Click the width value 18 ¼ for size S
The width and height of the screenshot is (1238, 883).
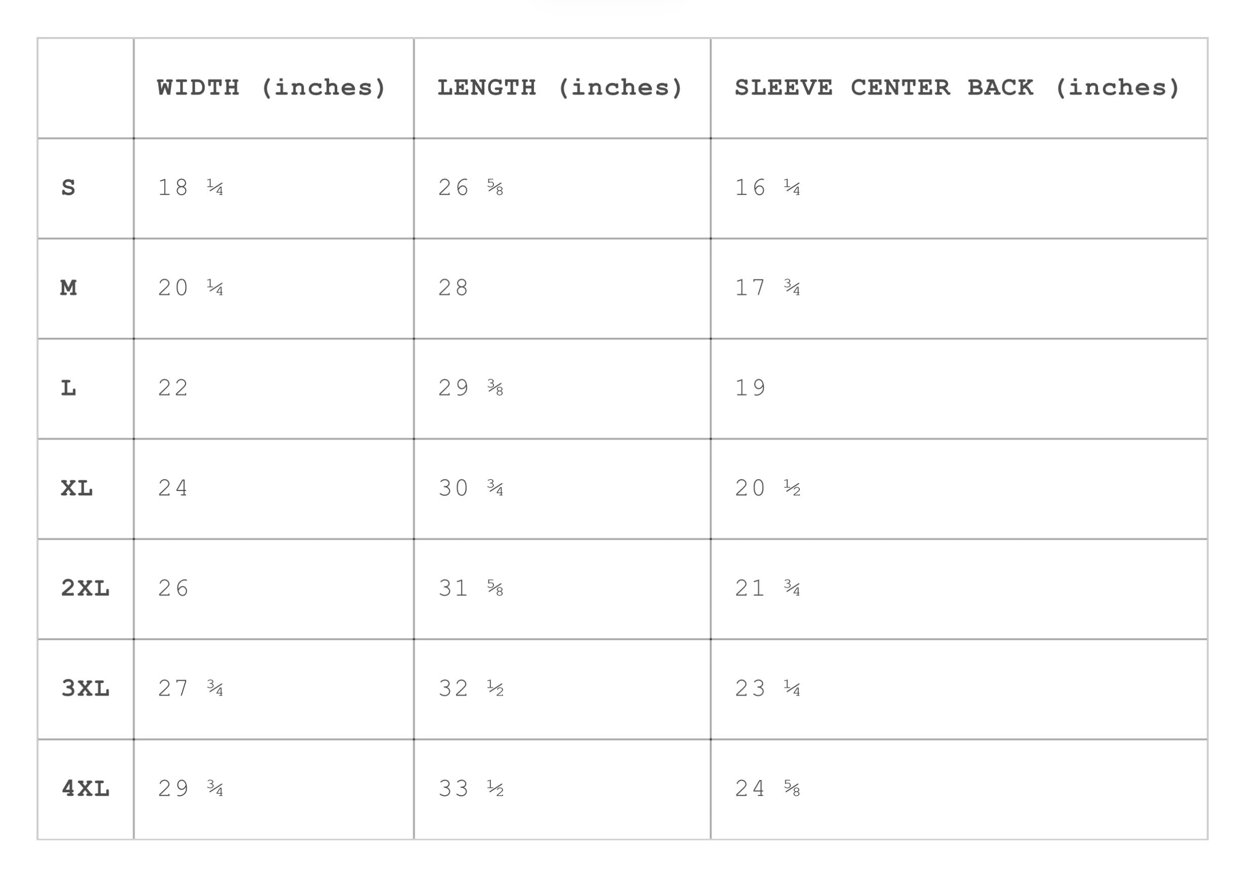(x=190, y=188)
